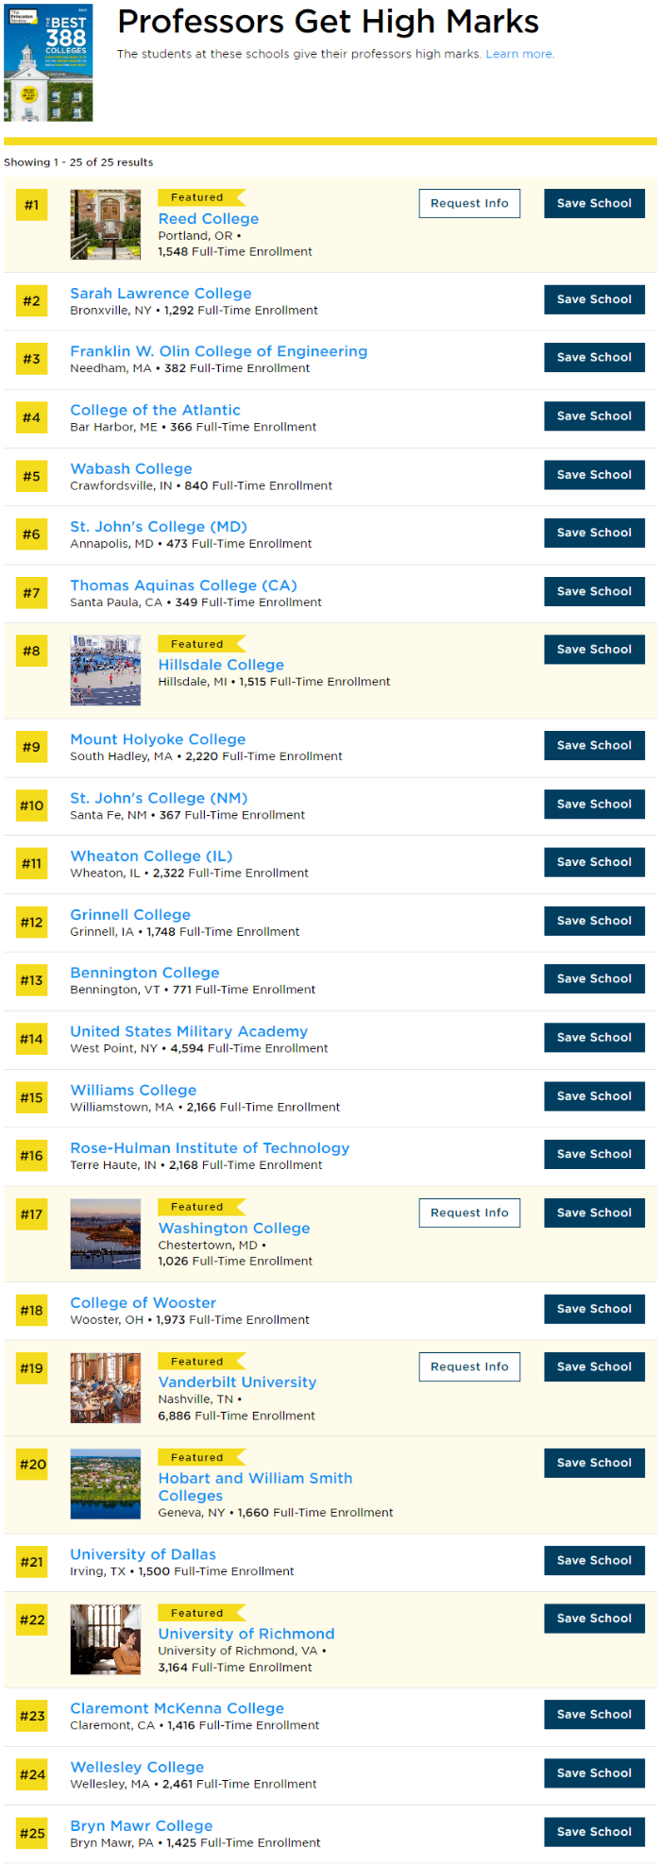Save School for Grinnell College
The width and height of the screenshot is (661, 1865).
pos(594,921)
